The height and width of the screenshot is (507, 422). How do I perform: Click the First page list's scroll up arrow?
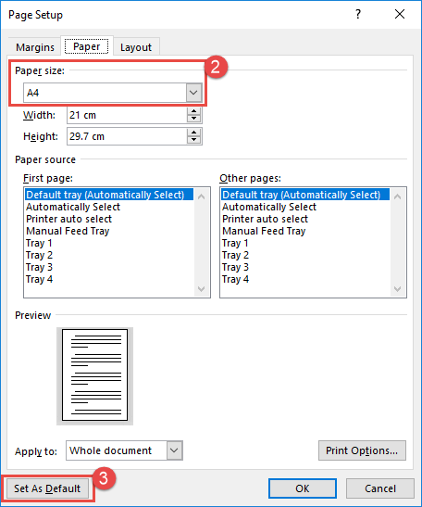tap(201, 196)
